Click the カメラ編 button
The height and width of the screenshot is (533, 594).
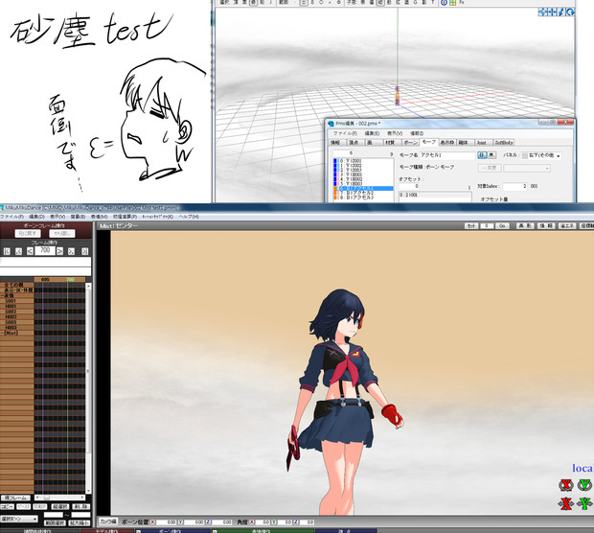(108, 522)
